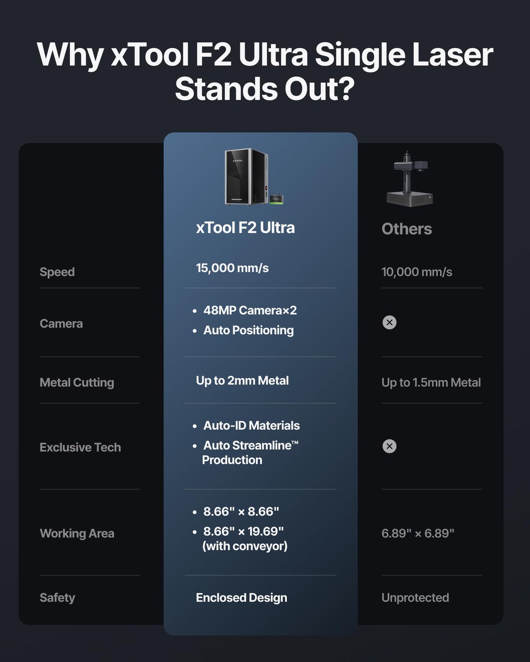Click the 48MP Camera×2 bullet text
Screen dimensions: 530x662
click(x=250, y=310)
